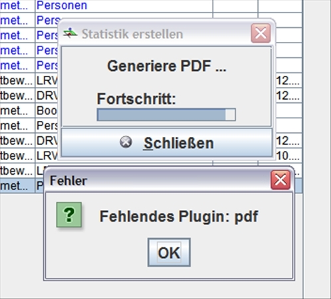Close the Fehler error dialog
Screen dimensions: 331x299
tap(280, 180)
